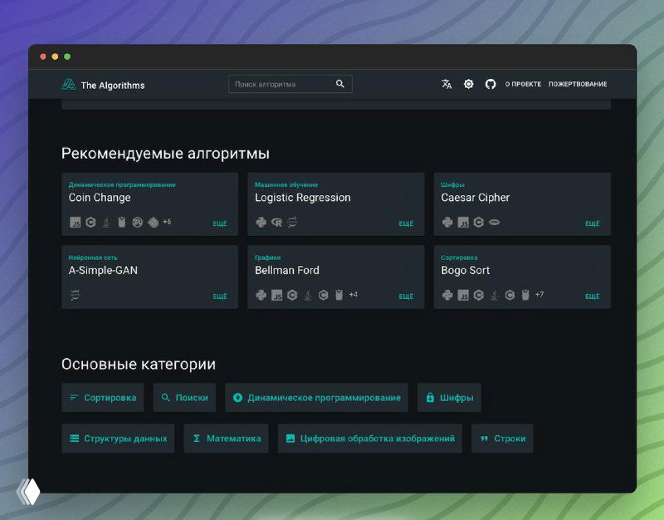Screen dimensions: 664x520
Task: Click ЕЩЁ on the Logistic Regression card
Action: (x=406, y=224)
